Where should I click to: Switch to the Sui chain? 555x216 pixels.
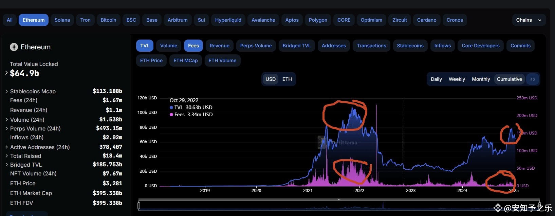click(201, 20)
